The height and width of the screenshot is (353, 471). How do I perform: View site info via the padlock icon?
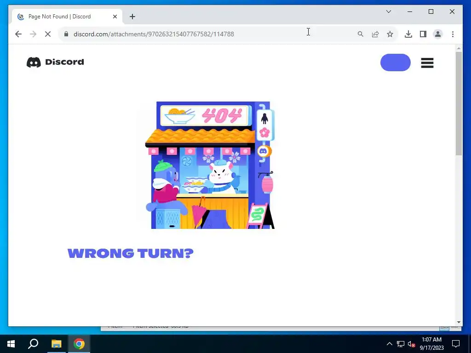click(66, 34)
